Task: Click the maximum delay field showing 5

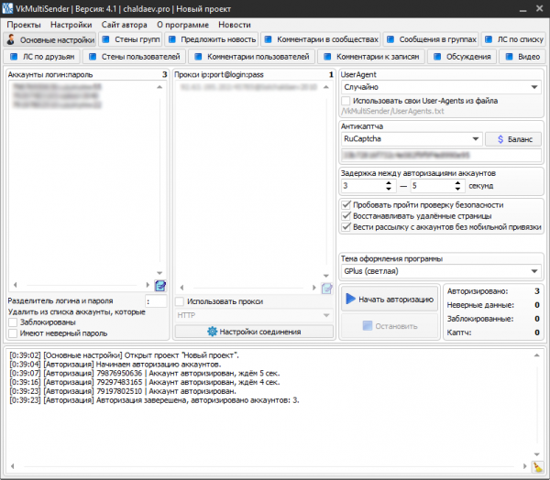Action: coord(433,185)
